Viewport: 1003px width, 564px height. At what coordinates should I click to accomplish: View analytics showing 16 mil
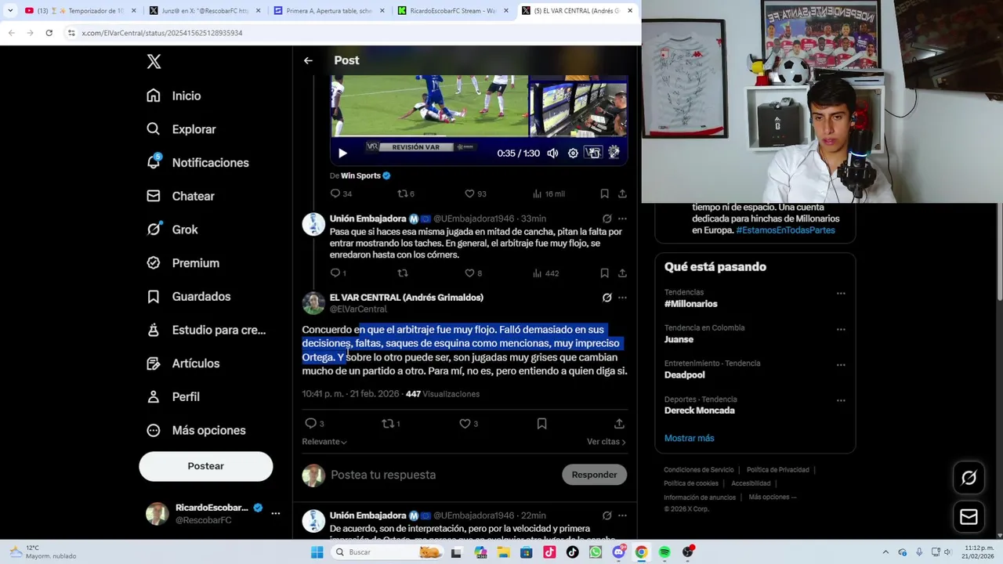549,193
